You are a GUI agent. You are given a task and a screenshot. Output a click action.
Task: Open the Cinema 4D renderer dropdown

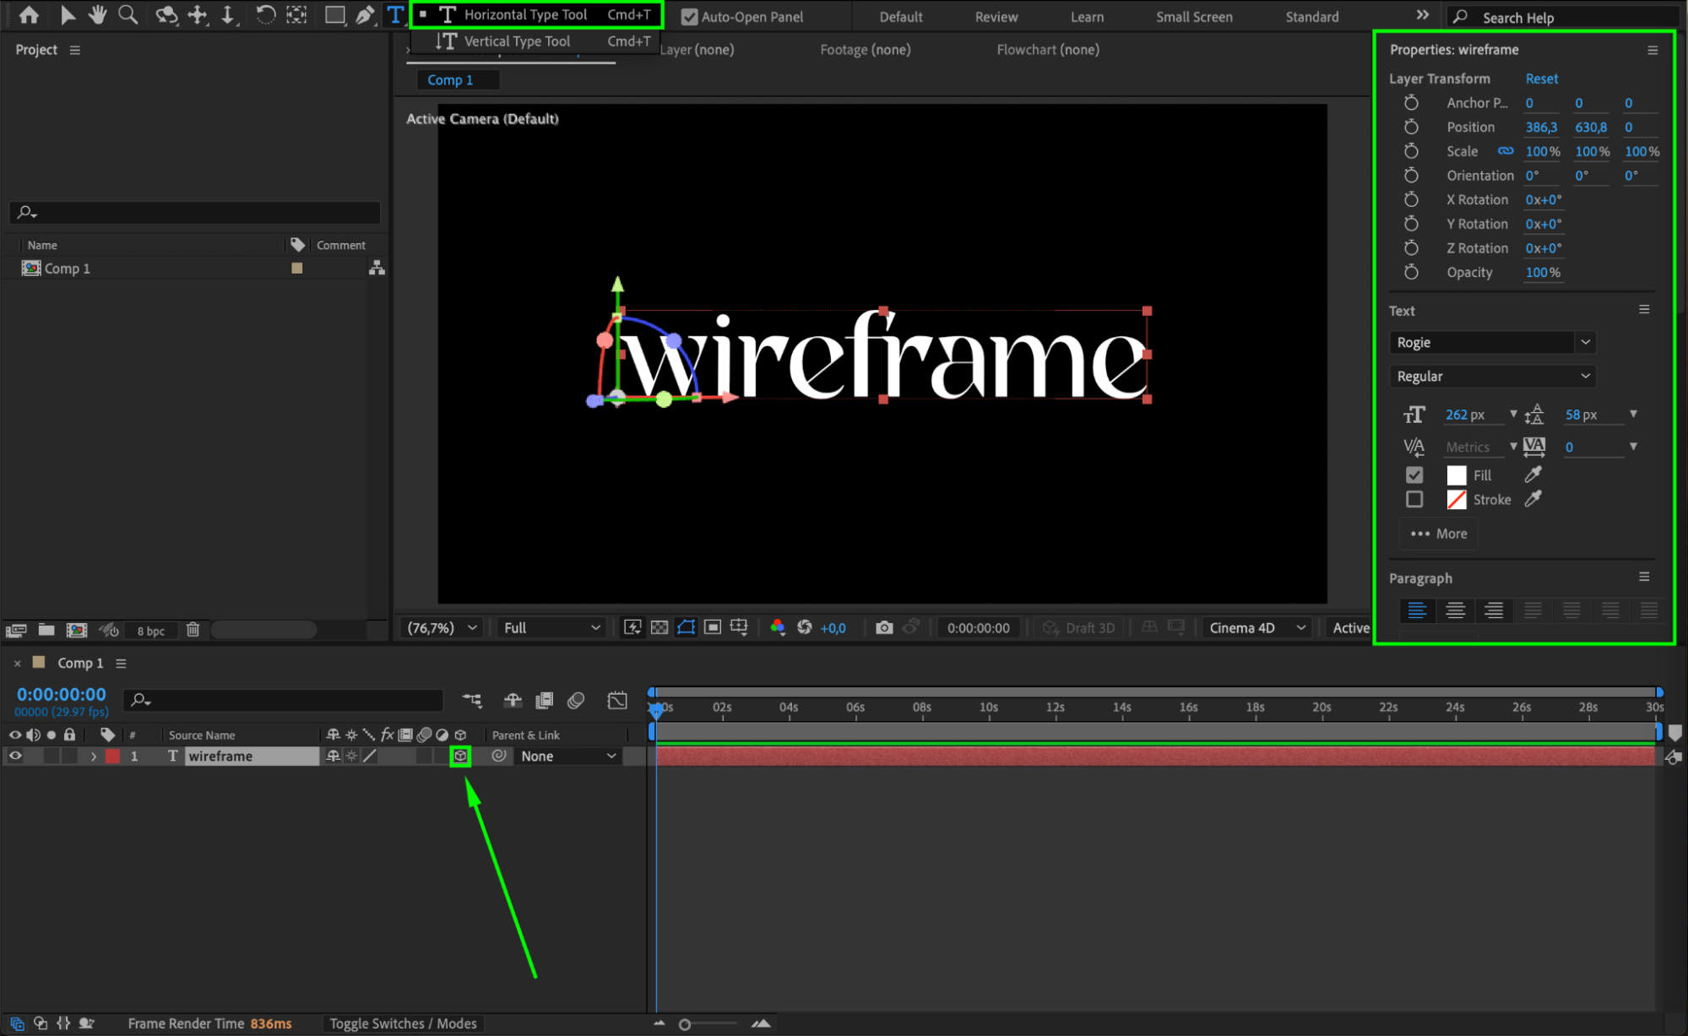(1257, 627)
